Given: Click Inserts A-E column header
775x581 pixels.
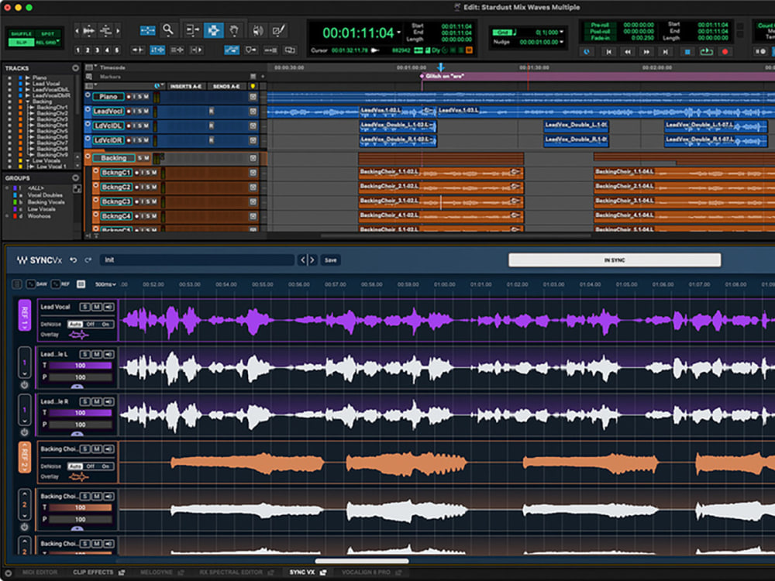Looking at the screenshot, I should (186, 86).
